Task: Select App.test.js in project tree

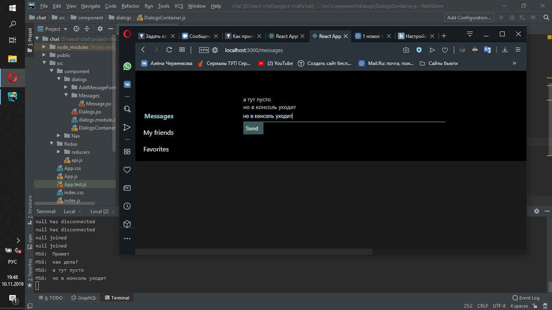Action: [x=75, y=184]
